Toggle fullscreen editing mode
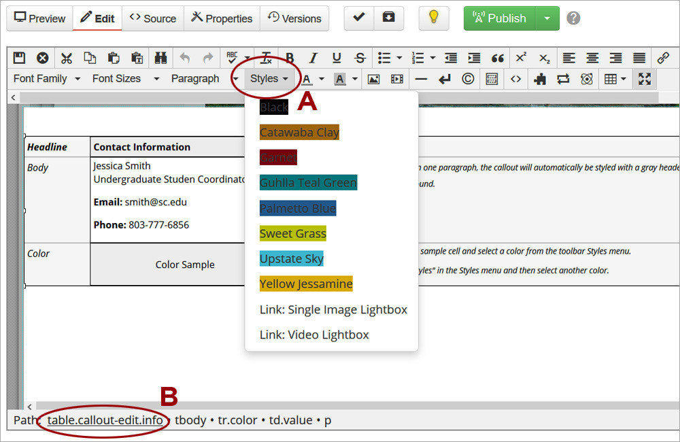Viewport: 680px width, 442px height. tap(645, 79)
